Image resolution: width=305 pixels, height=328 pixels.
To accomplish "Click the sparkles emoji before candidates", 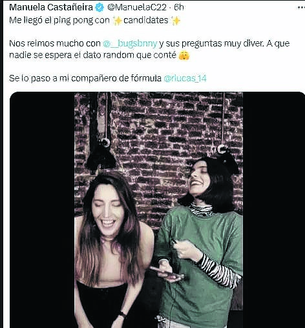I will pyautogui.click(x=118, y=21).
